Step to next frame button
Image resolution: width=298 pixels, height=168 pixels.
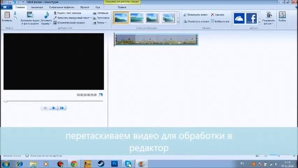tap(62, 108)
